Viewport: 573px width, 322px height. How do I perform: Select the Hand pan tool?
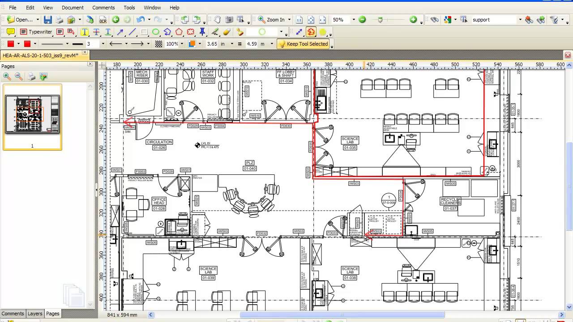pos(217,20)
